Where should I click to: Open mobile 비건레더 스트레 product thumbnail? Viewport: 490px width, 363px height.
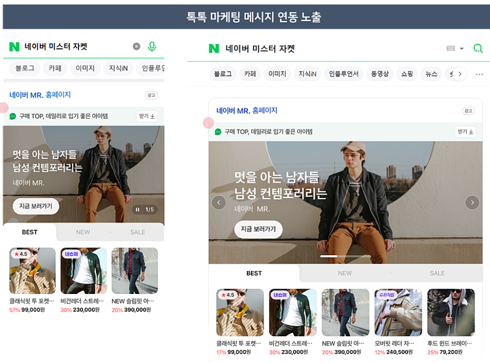83,271
